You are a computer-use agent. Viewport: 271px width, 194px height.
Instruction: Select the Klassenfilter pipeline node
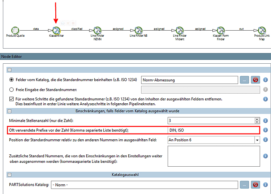(x=56, y=31)
